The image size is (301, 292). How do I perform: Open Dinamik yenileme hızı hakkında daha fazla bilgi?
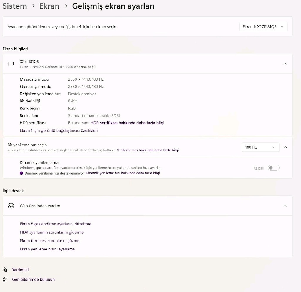tap(123, 173)
